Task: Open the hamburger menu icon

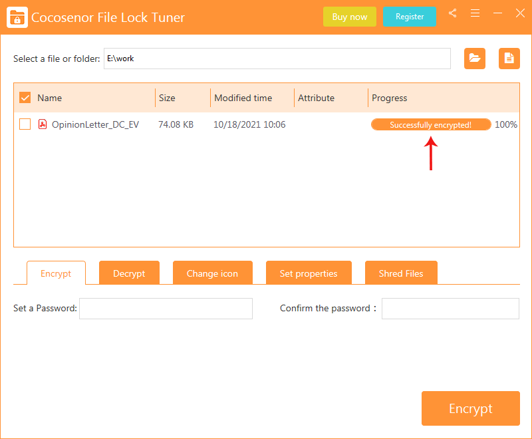Action: click(x=475, y=13)
